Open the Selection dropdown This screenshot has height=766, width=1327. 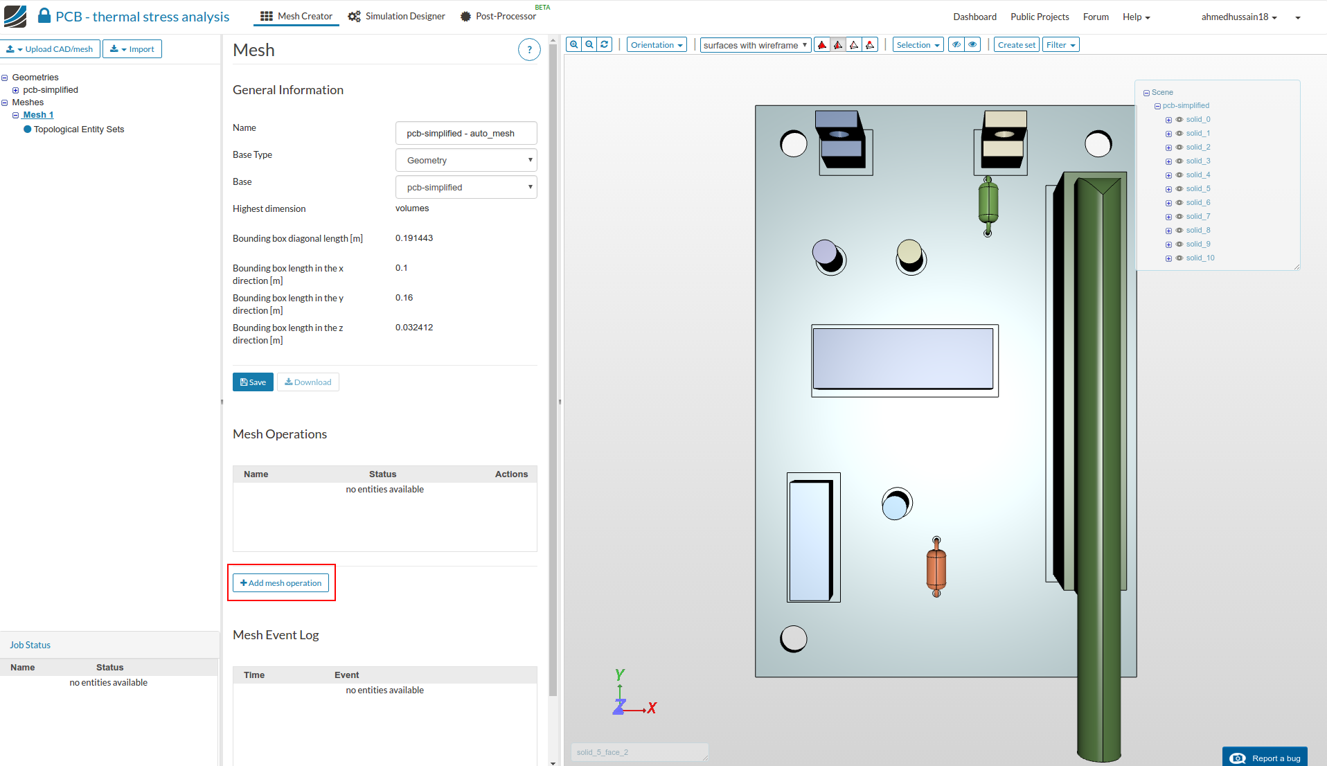click(918, 45)
